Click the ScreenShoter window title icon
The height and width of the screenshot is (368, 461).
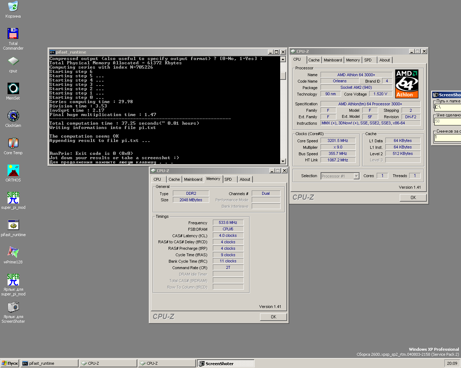[435, 95]
